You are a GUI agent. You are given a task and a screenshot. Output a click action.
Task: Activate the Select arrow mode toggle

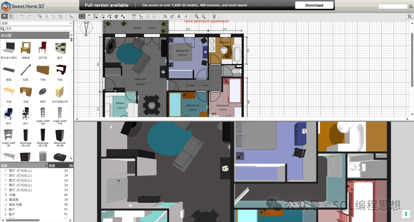(x=82, y=16)
